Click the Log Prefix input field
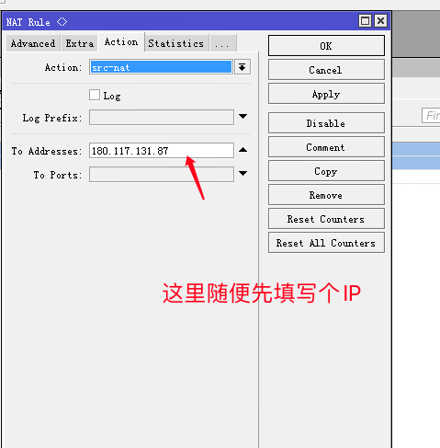The height and width of the screenshot is (448, 440). point(162,117)
